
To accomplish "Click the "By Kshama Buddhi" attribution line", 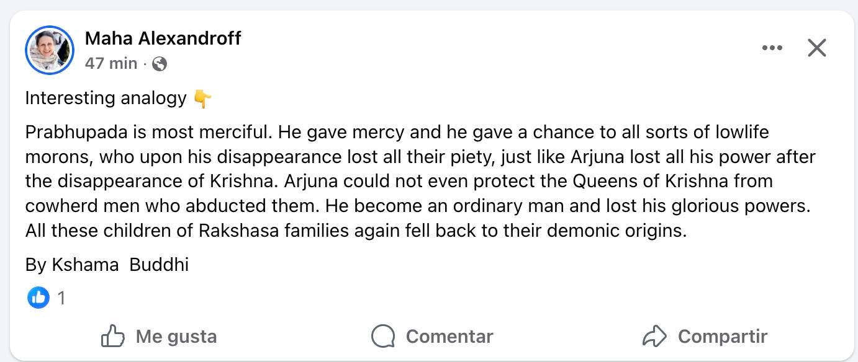I will click(x=107, y=265).
